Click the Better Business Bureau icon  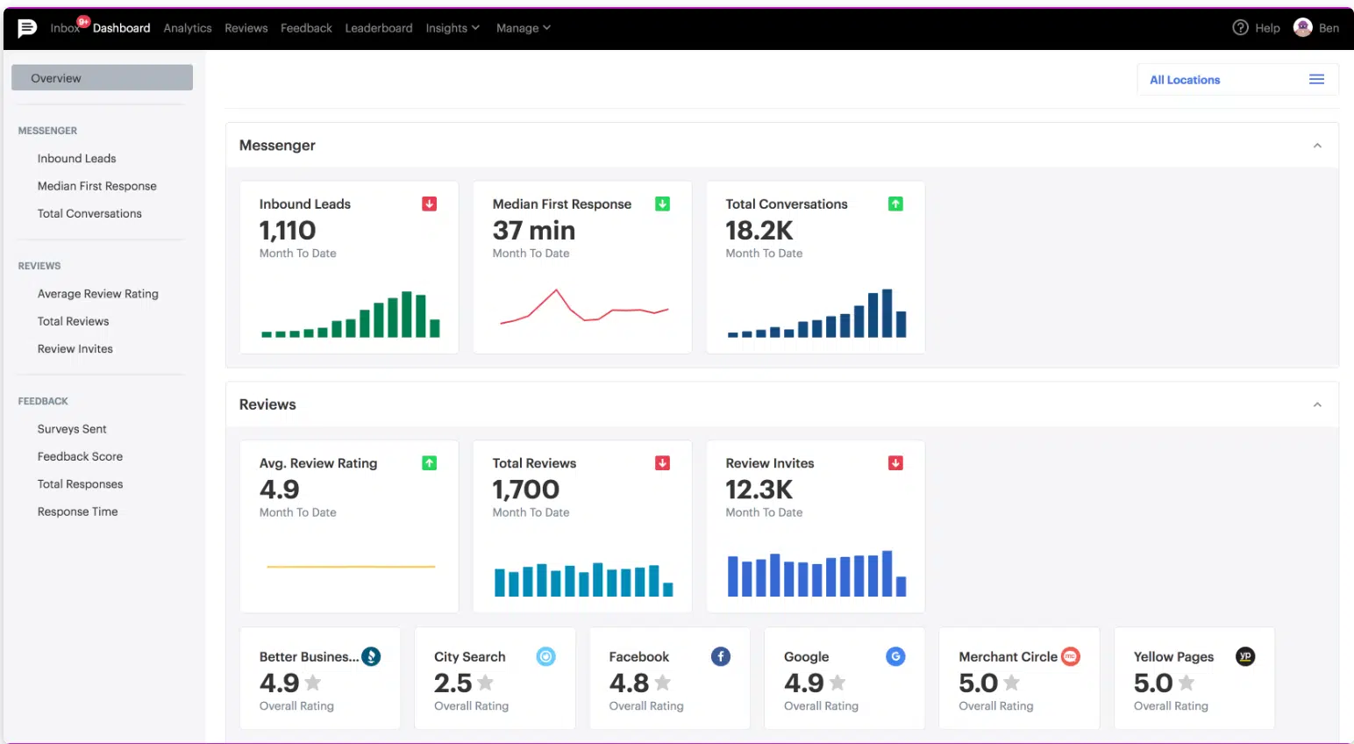[x=371, y=655]
